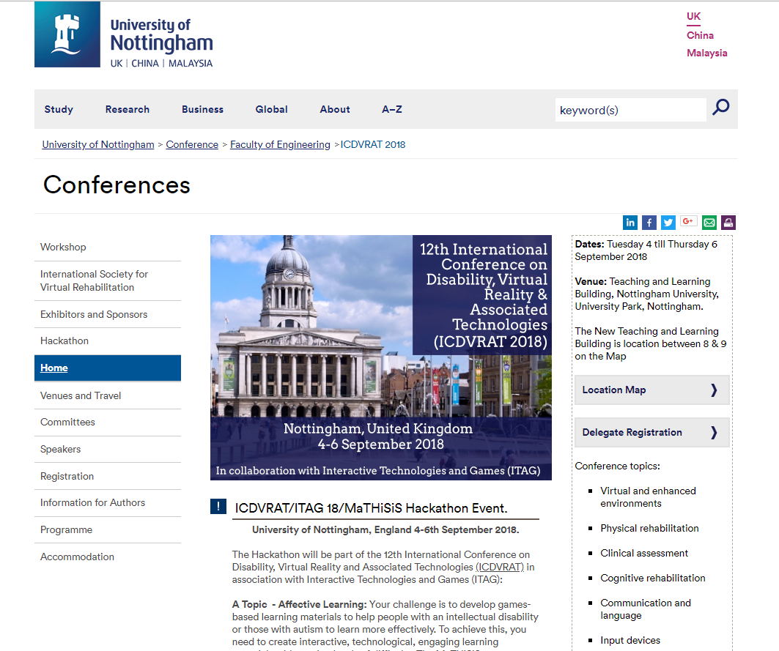Click the ICDVRAT link in Hackathon paragraph
This screenshot has width=779, height=651.
(500, 567)
